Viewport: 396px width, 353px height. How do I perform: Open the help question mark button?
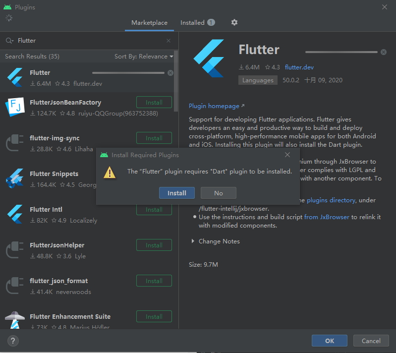click(13, 341)
